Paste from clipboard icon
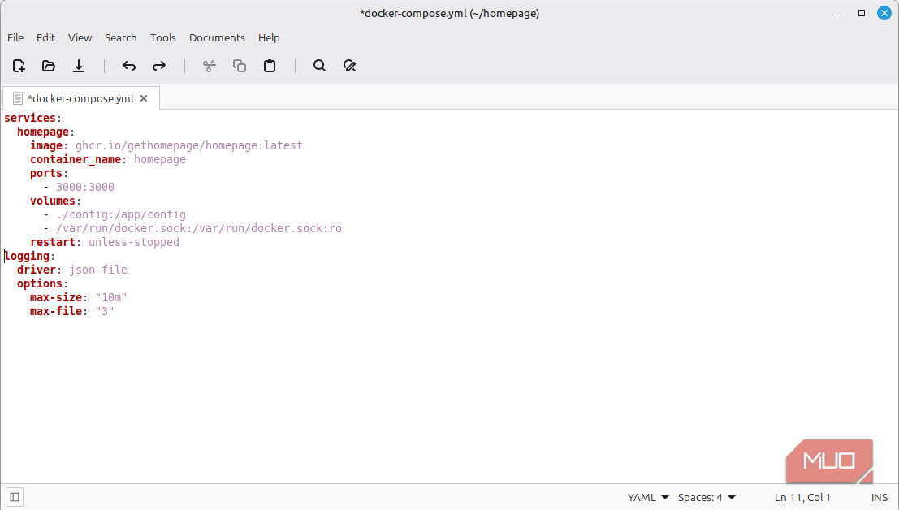 (x=270, y=66)
